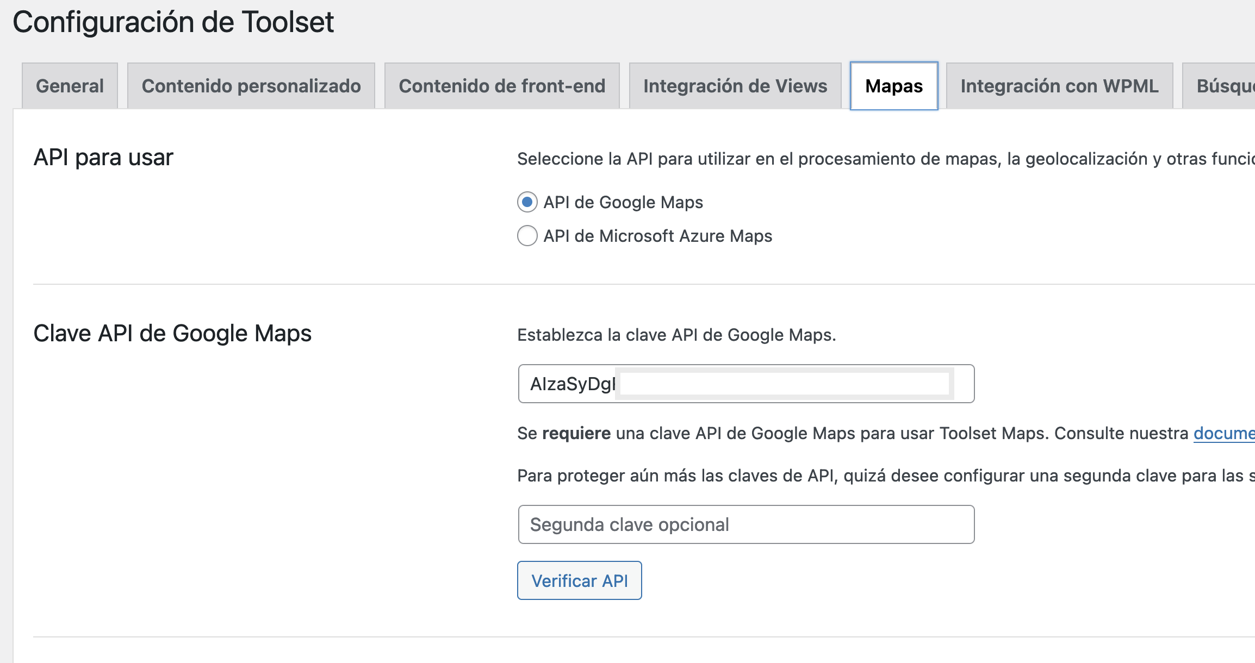Focus the Segunda clave opcional field
Image resolution: width=1255 pixels, height=663 pixels.
(x=746, y=524)
